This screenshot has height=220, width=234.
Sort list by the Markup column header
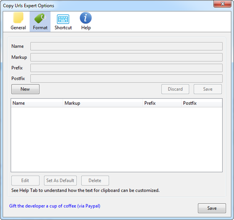103,103
